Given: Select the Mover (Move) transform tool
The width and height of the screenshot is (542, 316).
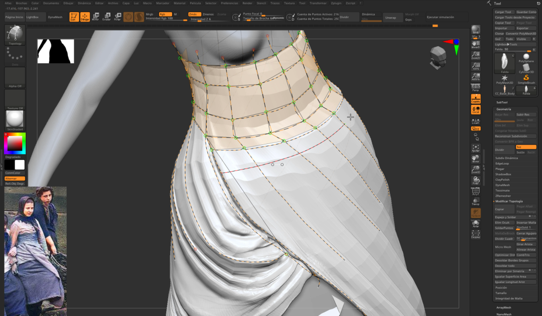Looking at the screenshot, I should tap(96, 17).
